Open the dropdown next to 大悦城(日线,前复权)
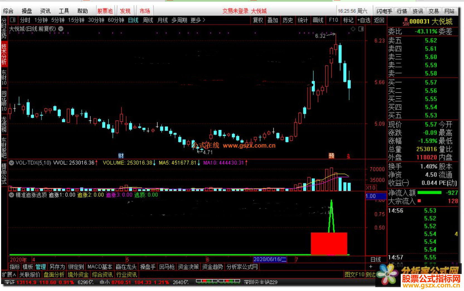Screen dimensions: 464x291 [61, 28]
